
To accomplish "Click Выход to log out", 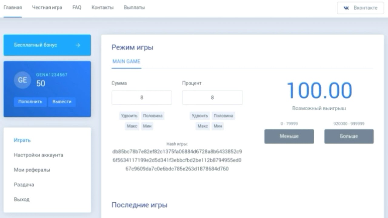I will click(x=22, y=200).
